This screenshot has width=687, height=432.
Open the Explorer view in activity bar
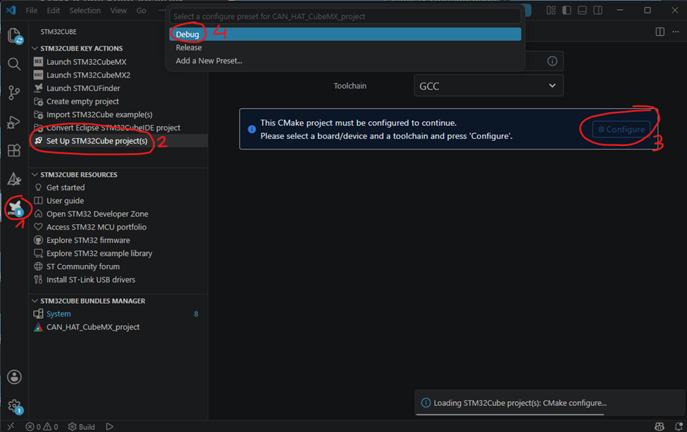(15, 35)
